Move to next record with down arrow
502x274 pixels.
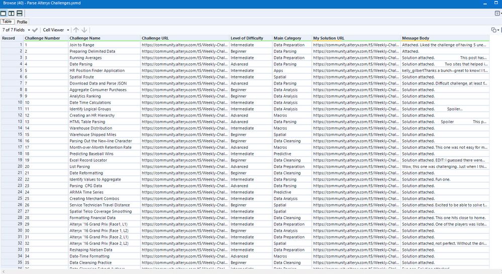click(84, 30)
